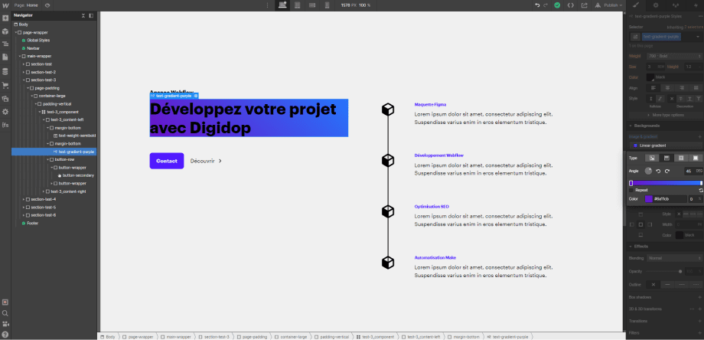Pin the Navigator panel
The image size is (704, 340).
[x=91, y=15]
